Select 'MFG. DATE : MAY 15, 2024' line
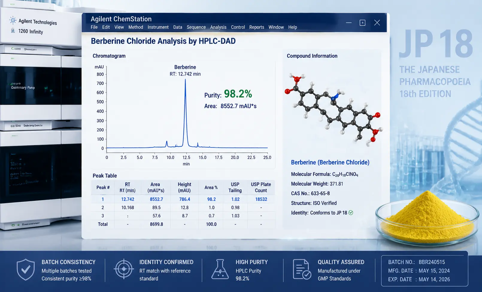The width and height of the screenshot is (482, 292). 419,271
